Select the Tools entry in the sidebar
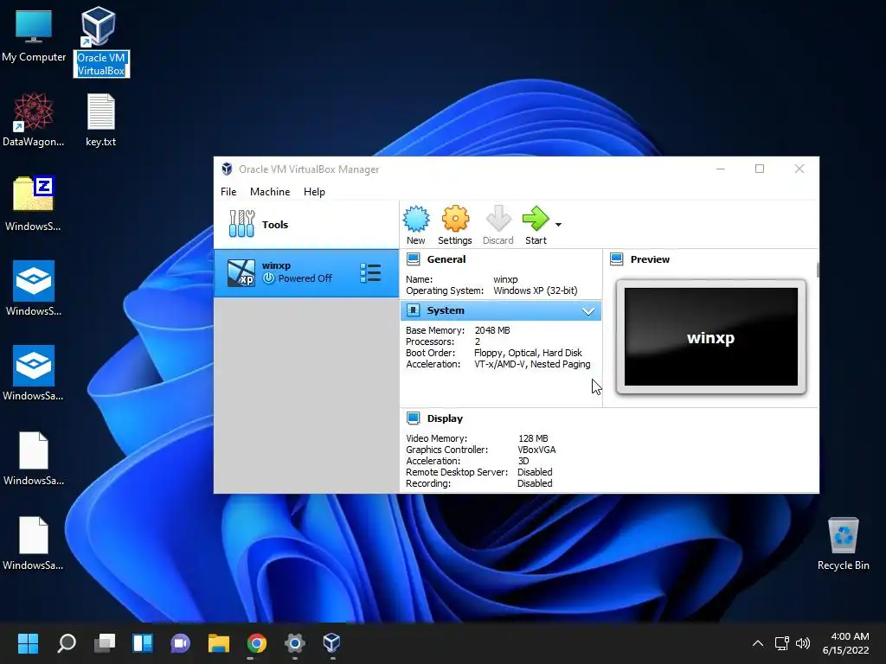The image size is (886, 664). 306,224
